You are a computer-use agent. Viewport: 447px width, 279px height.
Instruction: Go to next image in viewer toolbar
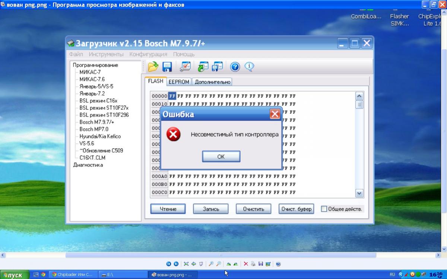[176, 264]
